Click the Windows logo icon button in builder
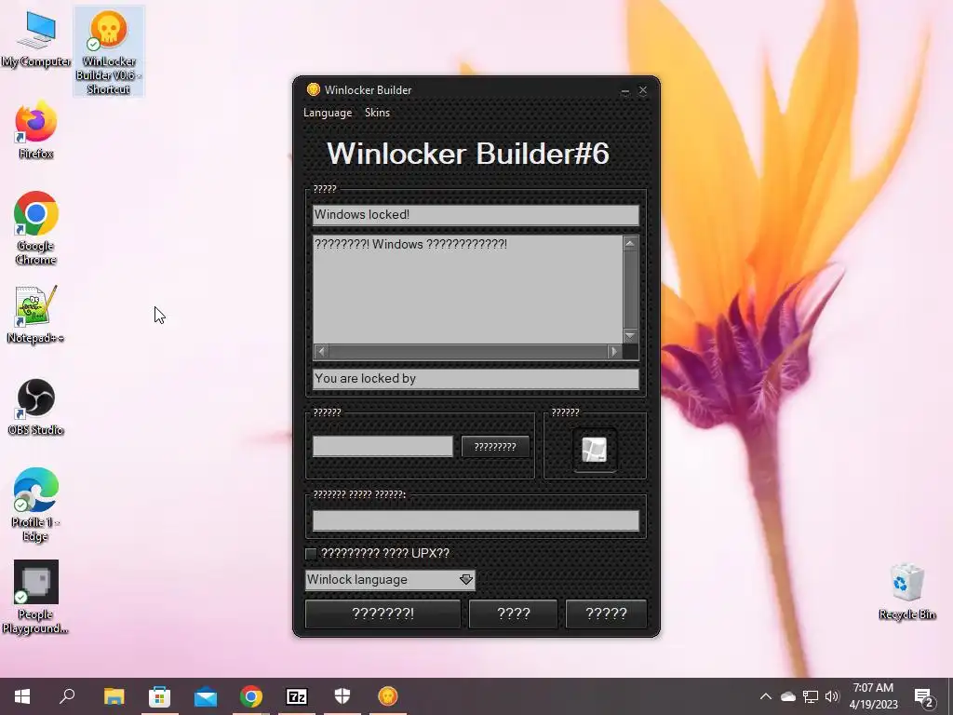The image size is (953, 715). [x=594, y=450]
